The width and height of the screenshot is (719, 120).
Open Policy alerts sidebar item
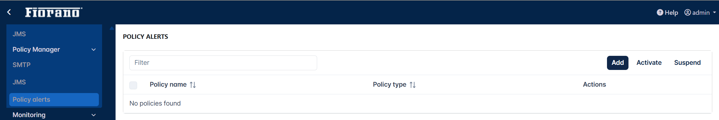[x=54, y=99]
